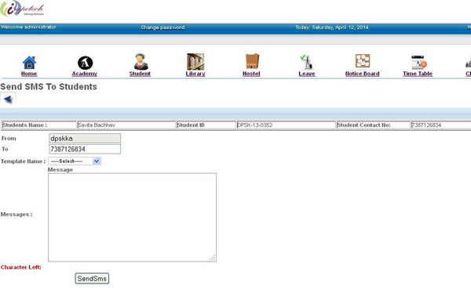The width and height of the screenshot is (471, 300).
Task: Click the To phone number field
Action: [x=85, y=149]
